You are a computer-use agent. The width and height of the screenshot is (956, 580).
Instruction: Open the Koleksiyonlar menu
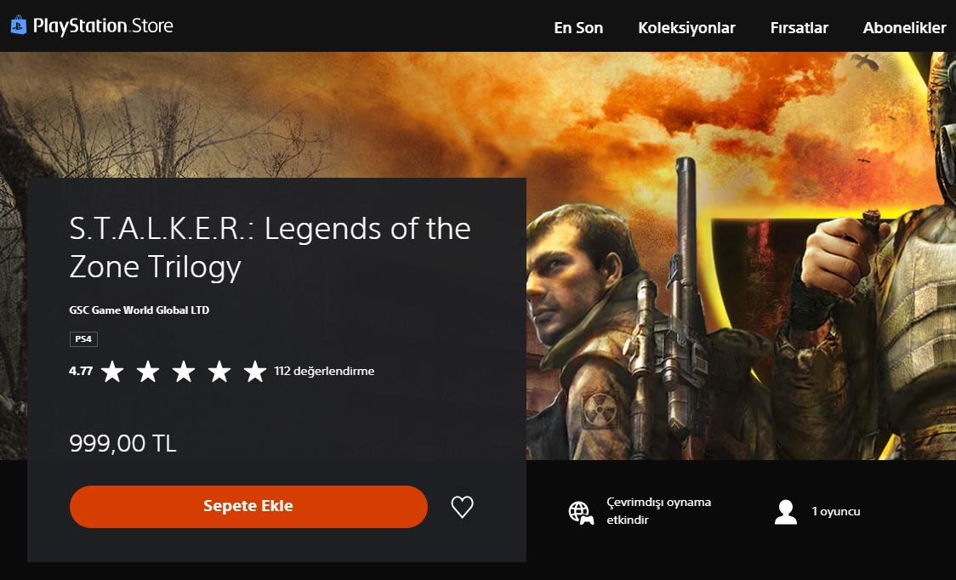[x=686, y=27]
